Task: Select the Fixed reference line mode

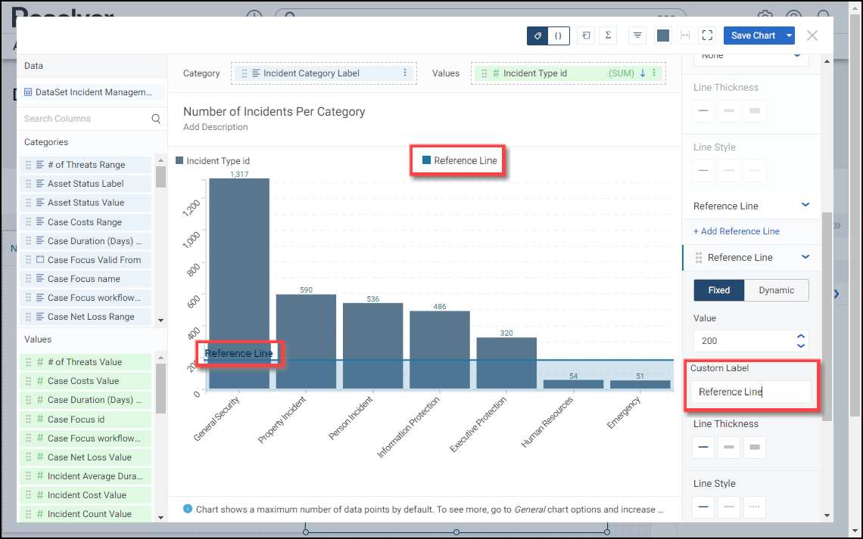Action: coord(719,290)
